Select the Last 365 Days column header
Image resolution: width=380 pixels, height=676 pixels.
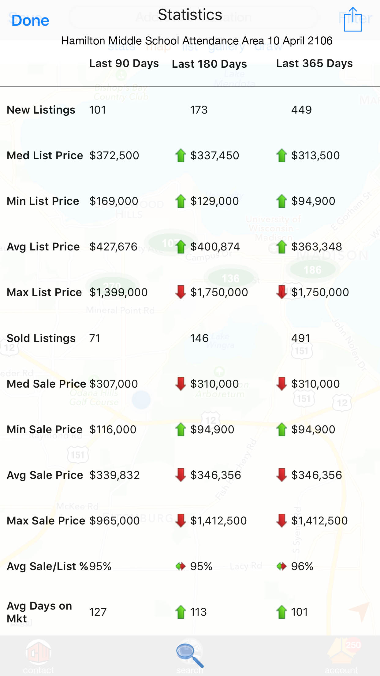click(314, 63)
